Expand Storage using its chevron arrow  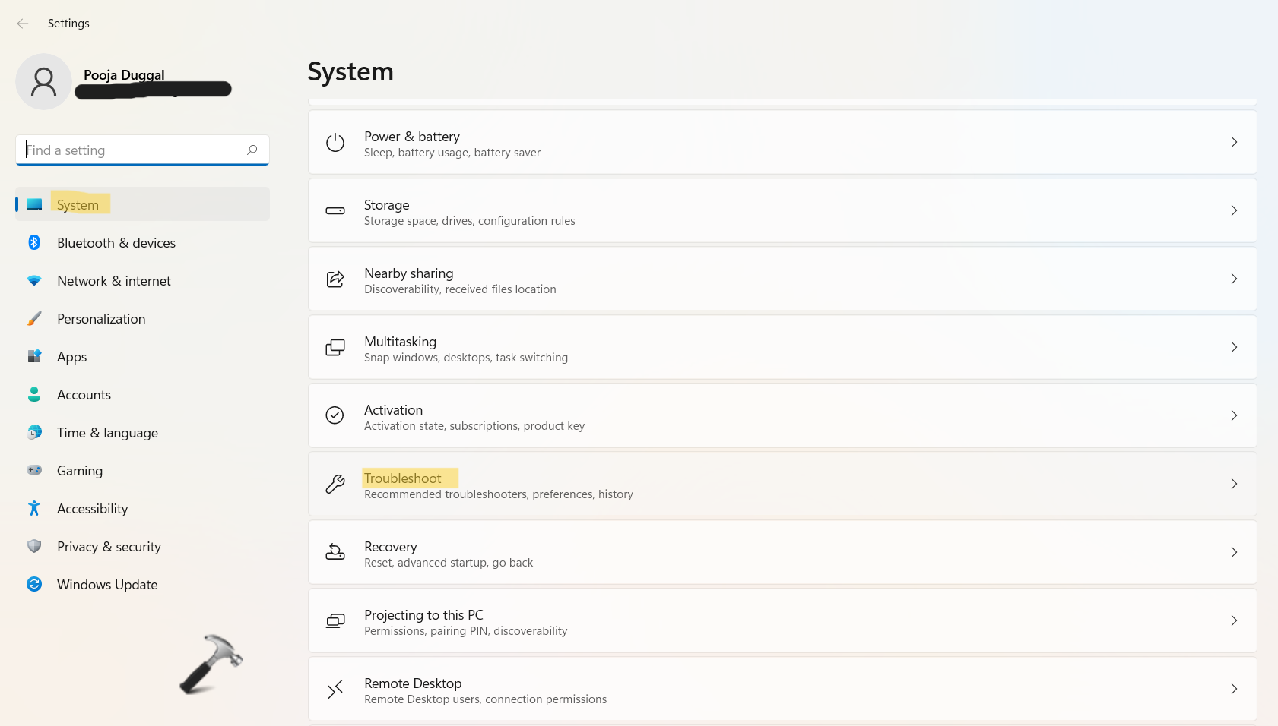click(x=1233, y=210)
